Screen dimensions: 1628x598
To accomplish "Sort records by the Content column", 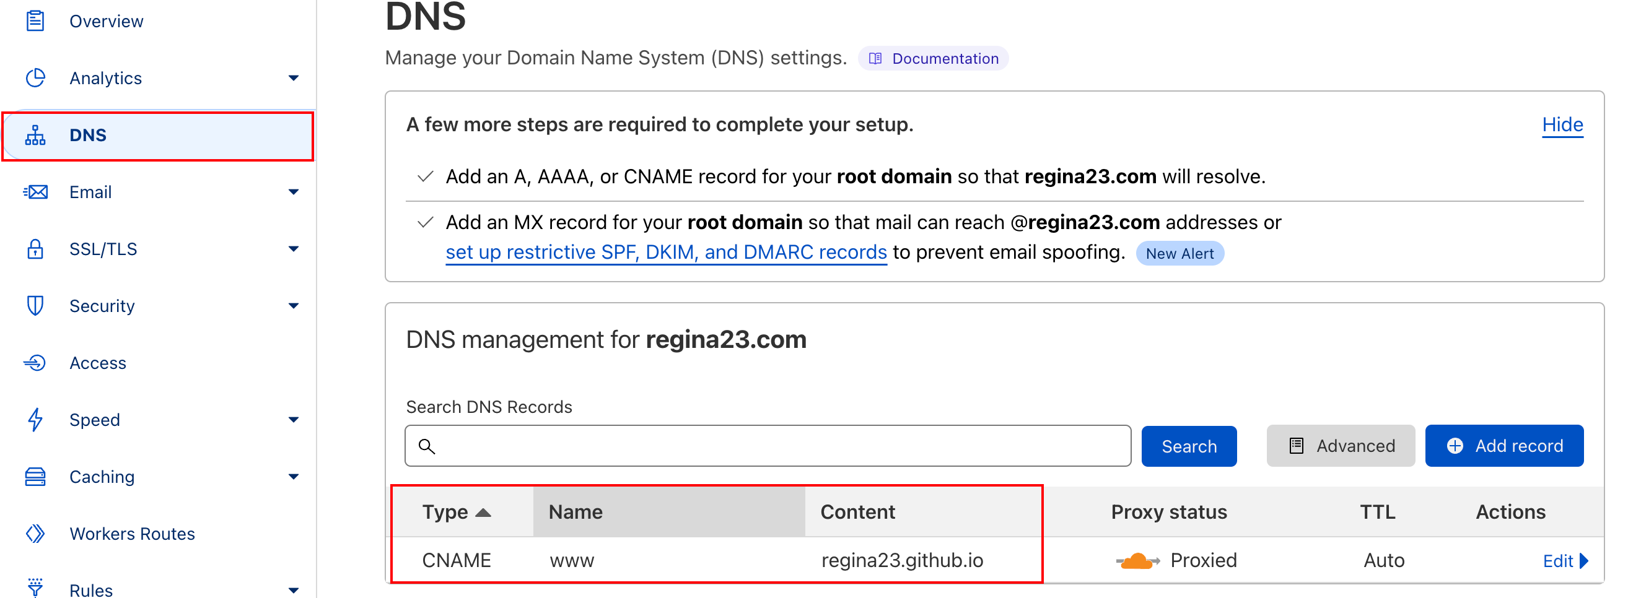I will tap(857, 512).
